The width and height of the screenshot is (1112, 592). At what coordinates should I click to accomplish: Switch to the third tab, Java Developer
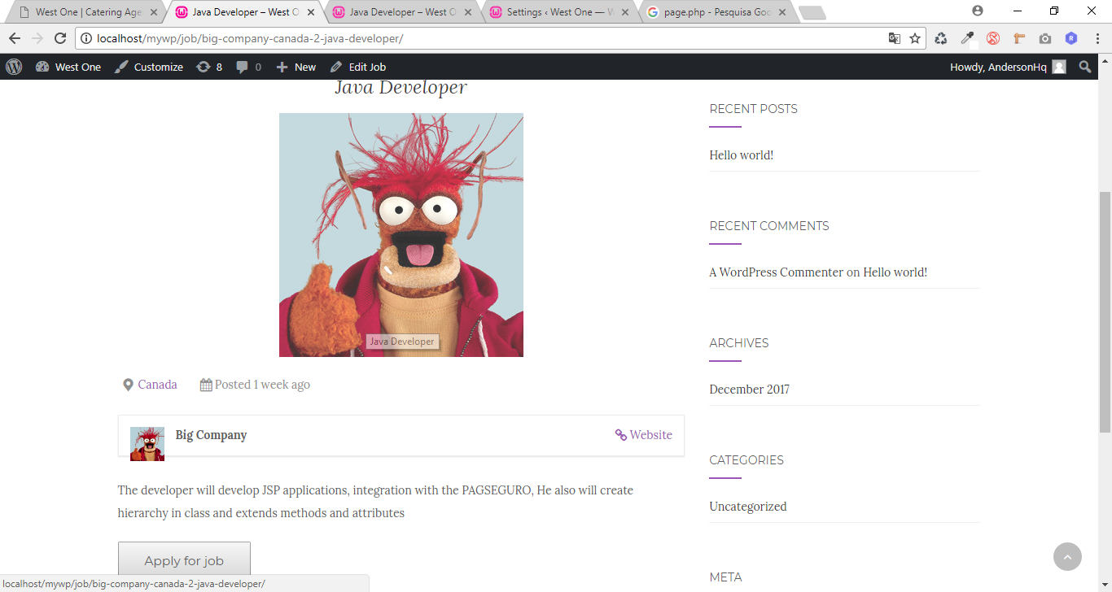click(x=401, y=12)
